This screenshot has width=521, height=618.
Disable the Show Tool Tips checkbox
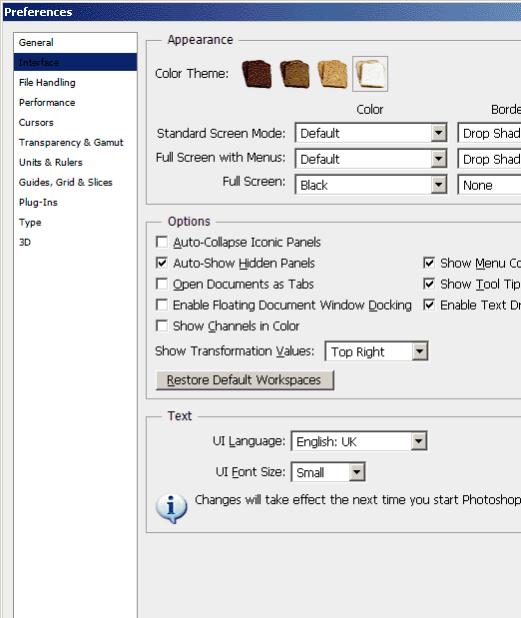point(429,284)
